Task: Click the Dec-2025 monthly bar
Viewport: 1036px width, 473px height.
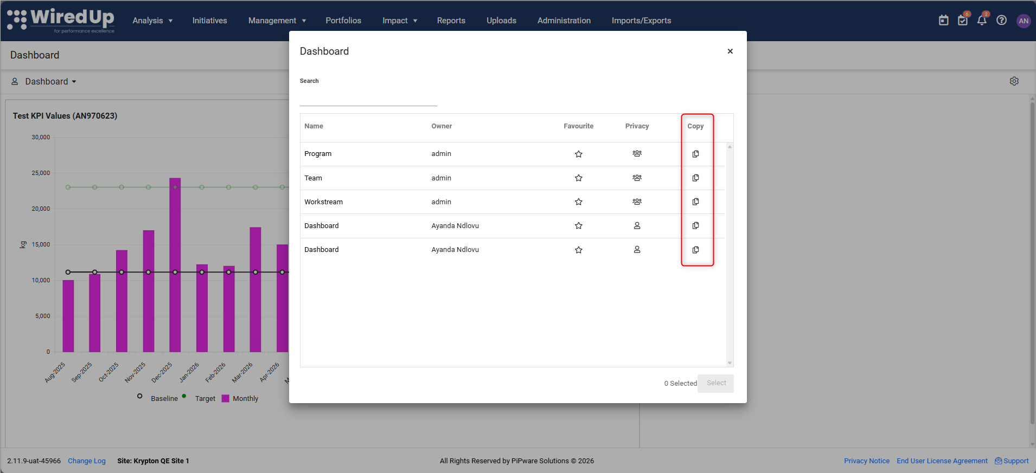Action: point(175,265)
